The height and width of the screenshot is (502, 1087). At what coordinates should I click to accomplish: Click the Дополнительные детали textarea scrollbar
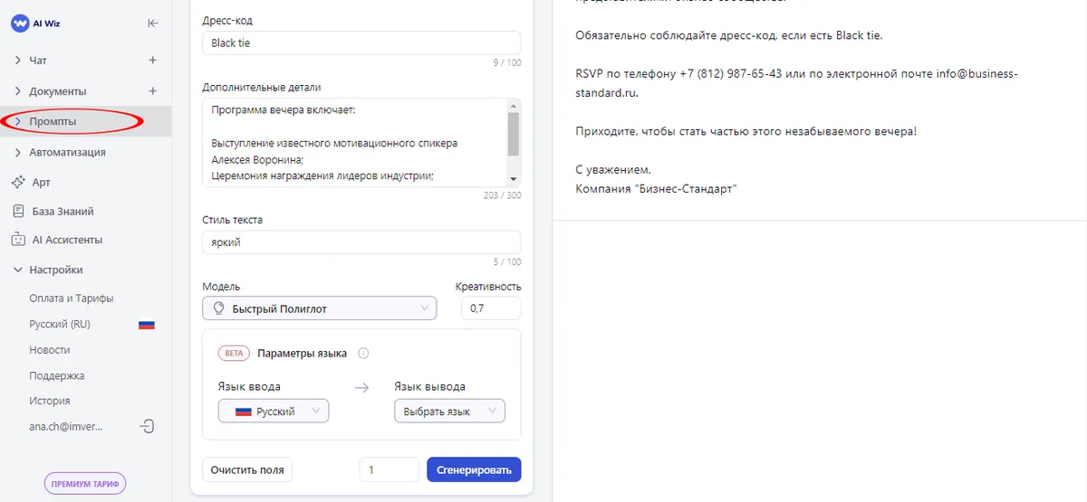[514, 135]
